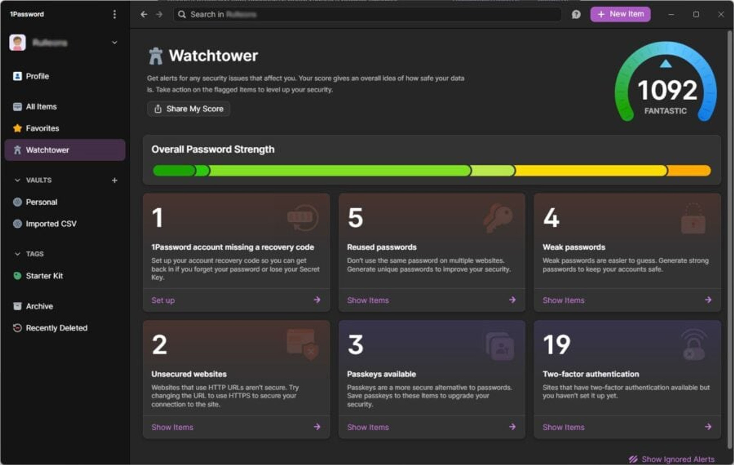This screenshot has width=734, height=465.
Task: Click Show Ignored Alerts link
Action: coord(672,459)
